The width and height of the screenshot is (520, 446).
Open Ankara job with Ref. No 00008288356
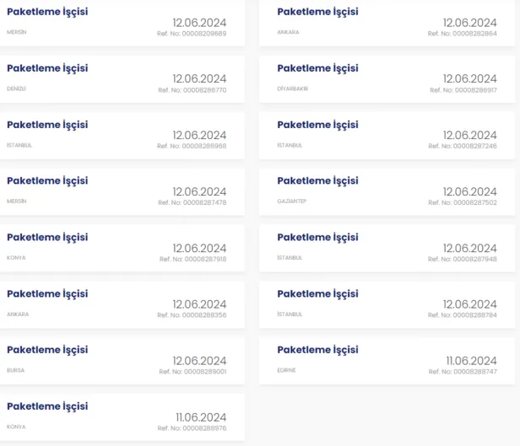pos(47,293)
